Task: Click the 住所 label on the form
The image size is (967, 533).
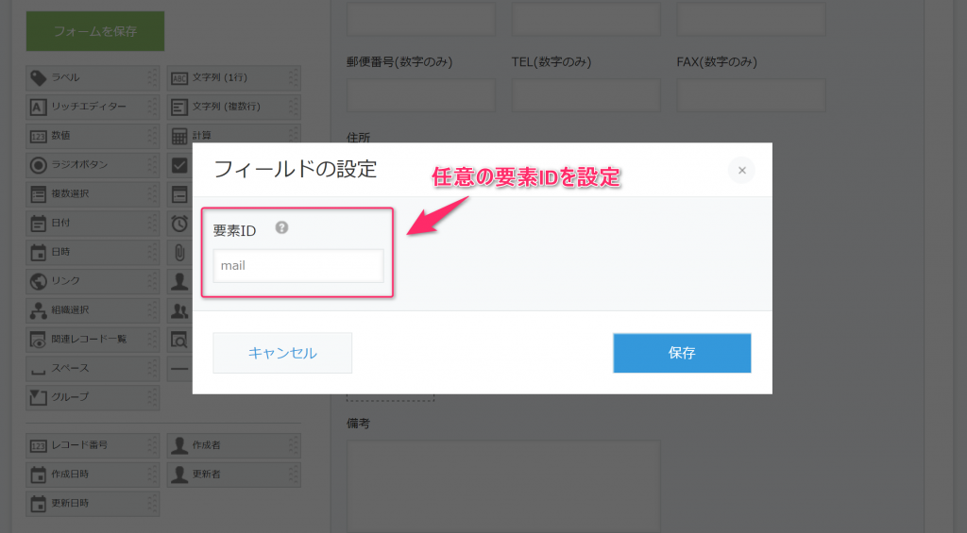Action: [358, 137]
